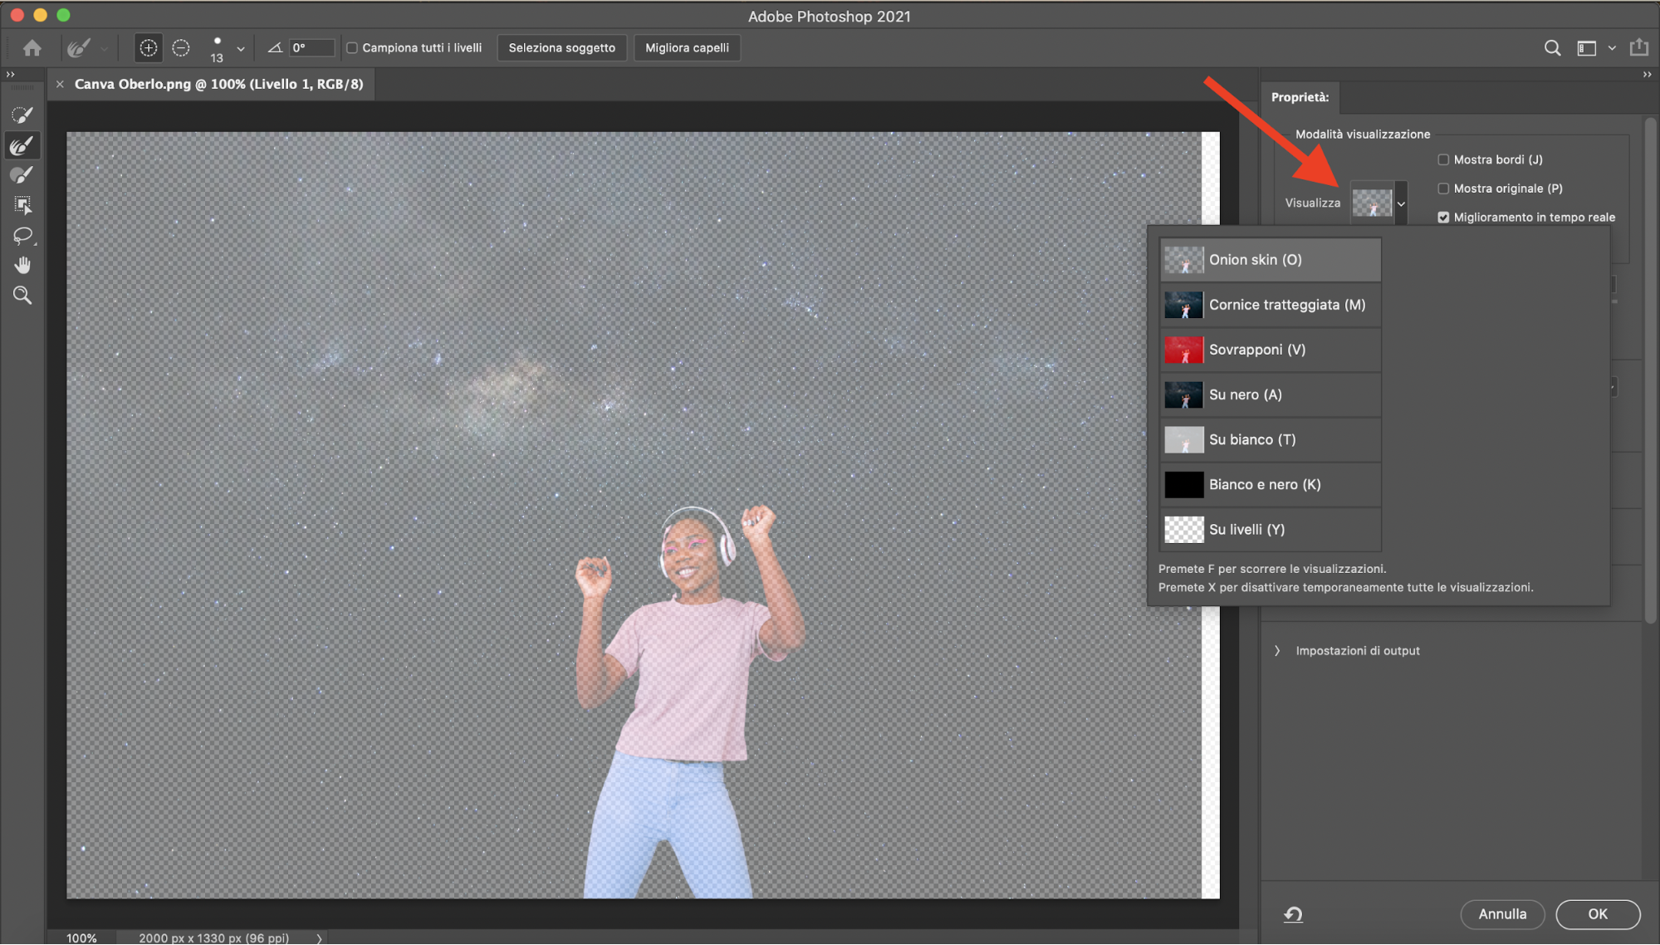Expand the left toolbar double arrows
This screenshot has width=1660, height=945.
pos(11,75)
